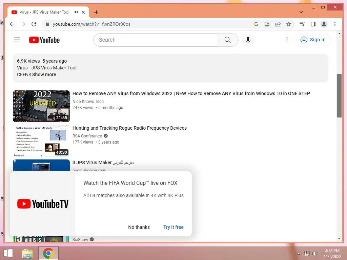Open Google search icon in address bar
The image size is (347, 260).
click(x=256, y=24)
